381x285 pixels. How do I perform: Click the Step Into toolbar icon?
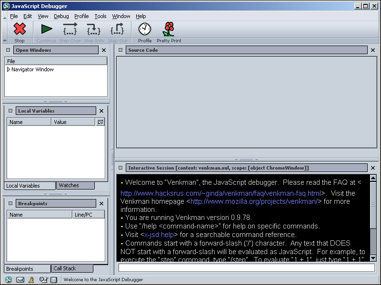94,29
